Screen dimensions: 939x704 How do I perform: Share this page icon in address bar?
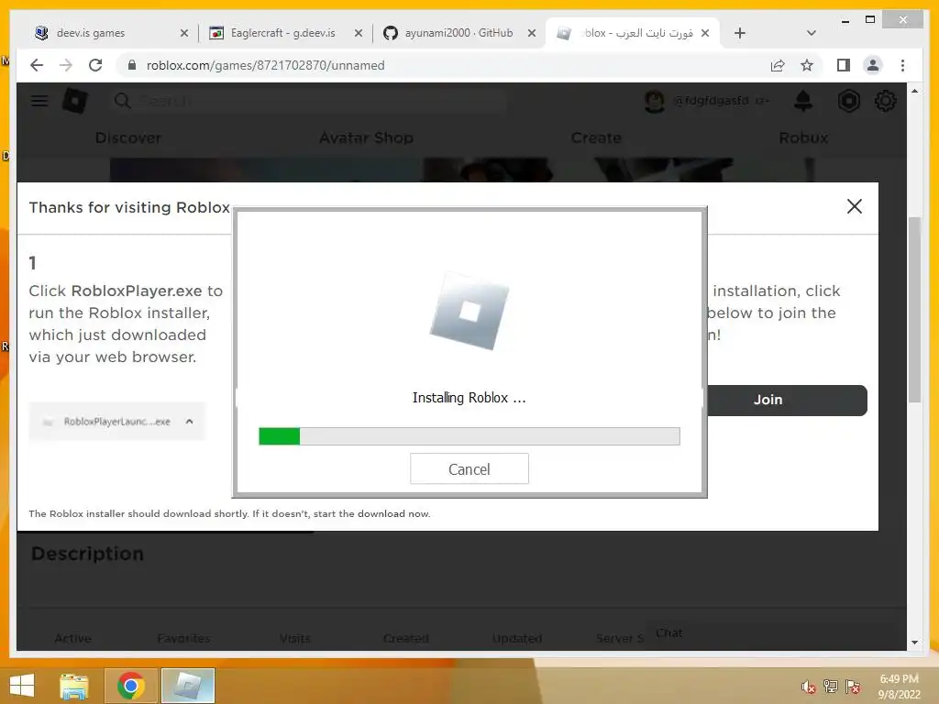tap(778, 65)
